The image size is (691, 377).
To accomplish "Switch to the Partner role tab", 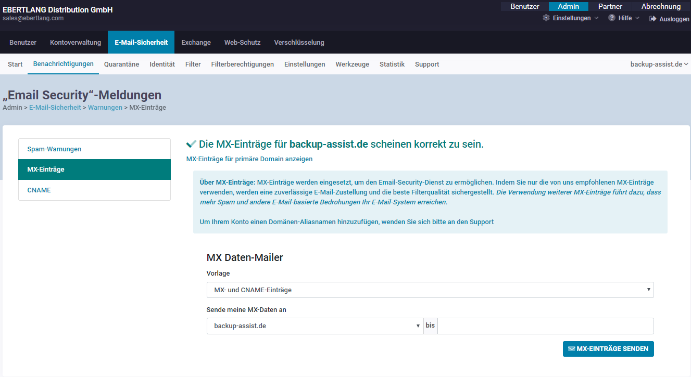I will click(x=610, y=7).
